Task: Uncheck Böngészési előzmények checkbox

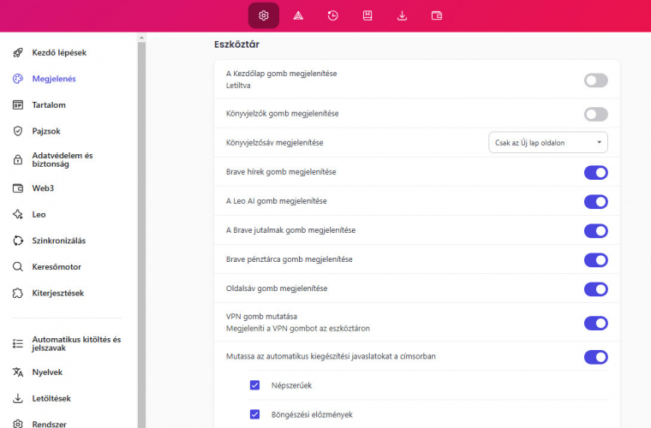Action: [x=255, y=414]
